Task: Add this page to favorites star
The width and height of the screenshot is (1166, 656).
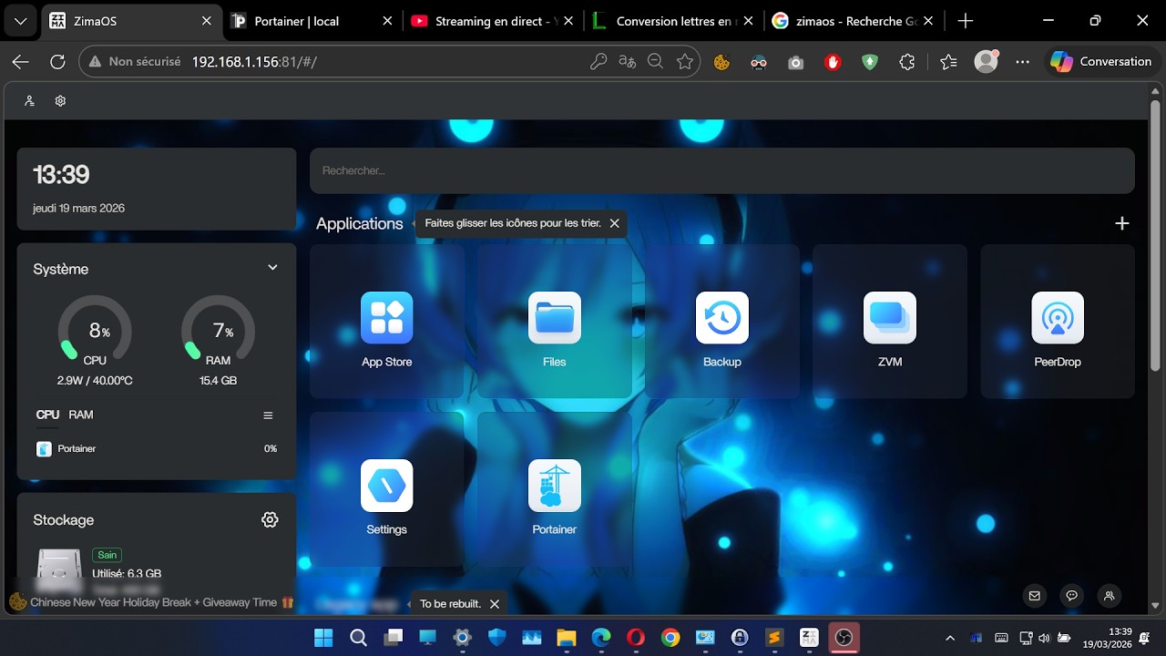Action: coord(685,62)
